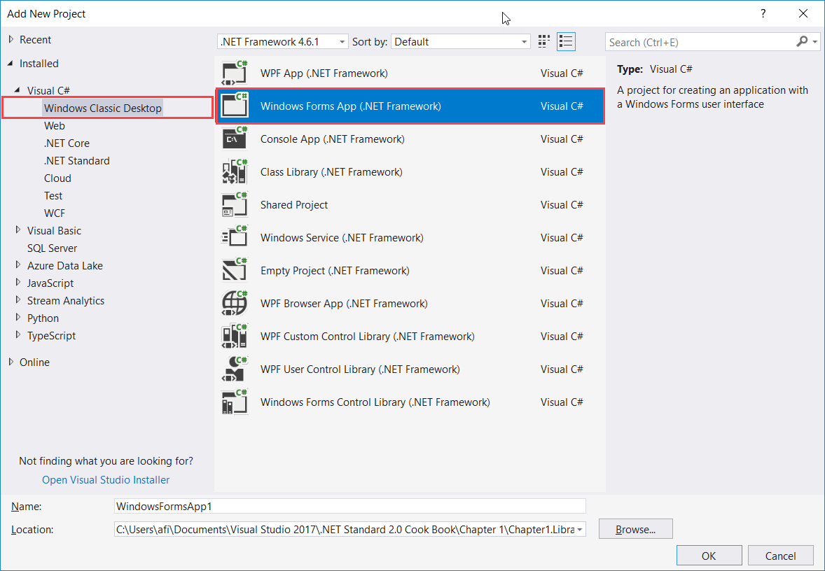
Task: Click the project Name input field
Action: 350,507
